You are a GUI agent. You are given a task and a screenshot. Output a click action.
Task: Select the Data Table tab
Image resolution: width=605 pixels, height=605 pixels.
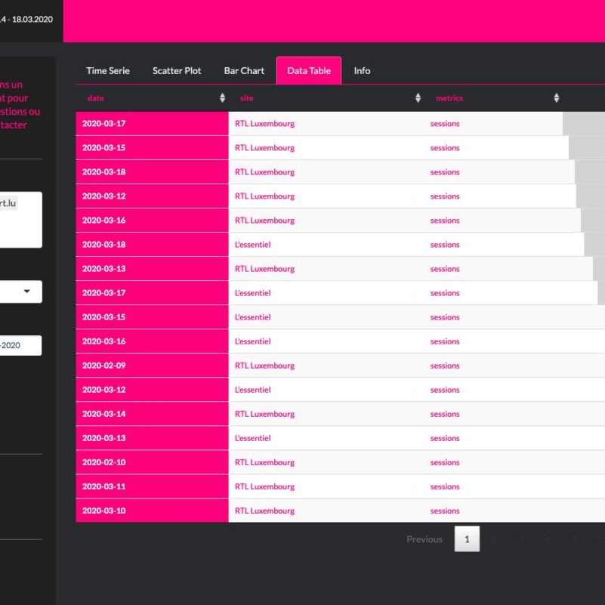309,70
